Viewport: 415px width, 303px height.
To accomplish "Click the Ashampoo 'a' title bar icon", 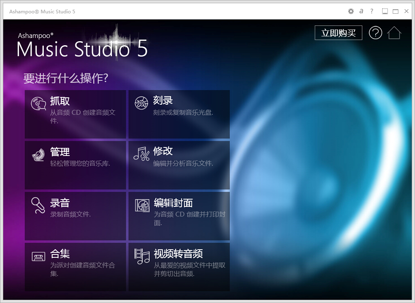I will click(x=361, y=11).
